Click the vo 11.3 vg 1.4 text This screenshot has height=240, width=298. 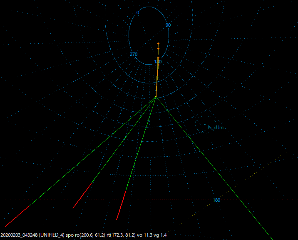(x=151, y=235)
